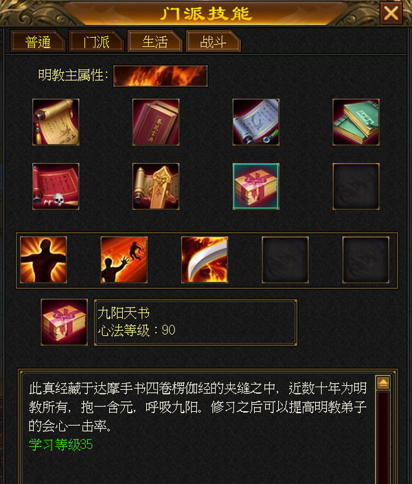Click the radiant silhouette combat skill icon
This screenshot has height=484, width=412.
click(x=43, y=260)
